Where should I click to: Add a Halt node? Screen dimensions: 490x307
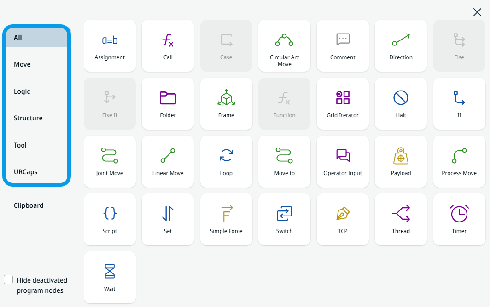click(401, 104)
